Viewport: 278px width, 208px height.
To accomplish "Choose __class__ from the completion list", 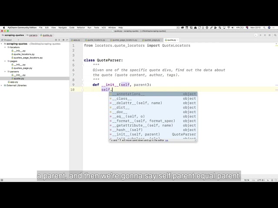I will [x=153, y=98].
